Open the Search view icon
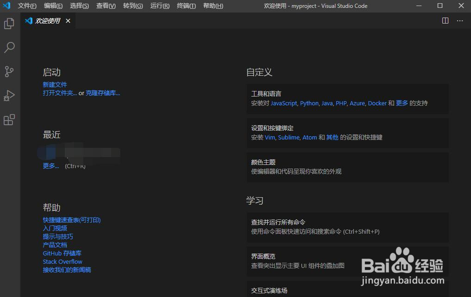The width and height of the screenshot is (471, 297). (9, 48)
